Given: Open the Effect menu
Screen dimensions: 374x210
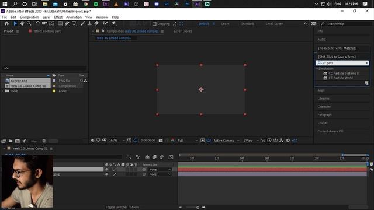Looking at the screenshot, I should tap(58, 17).
